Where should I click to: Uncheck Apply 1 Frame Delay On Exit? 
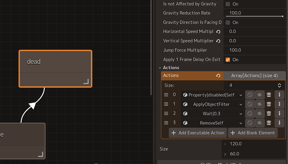(228, 60)
